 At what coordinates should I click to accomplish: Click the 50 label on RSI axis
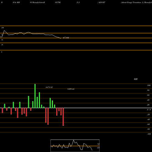click(x=2, y=40)
